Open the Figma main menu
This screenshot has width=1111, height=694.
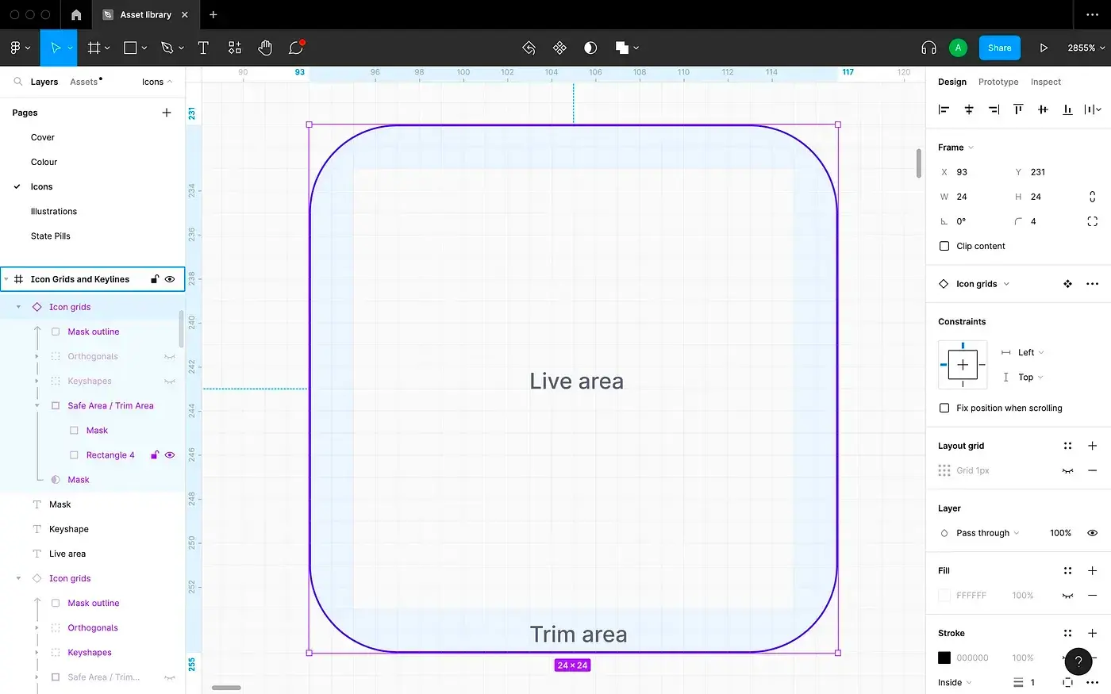click(20, 48)
